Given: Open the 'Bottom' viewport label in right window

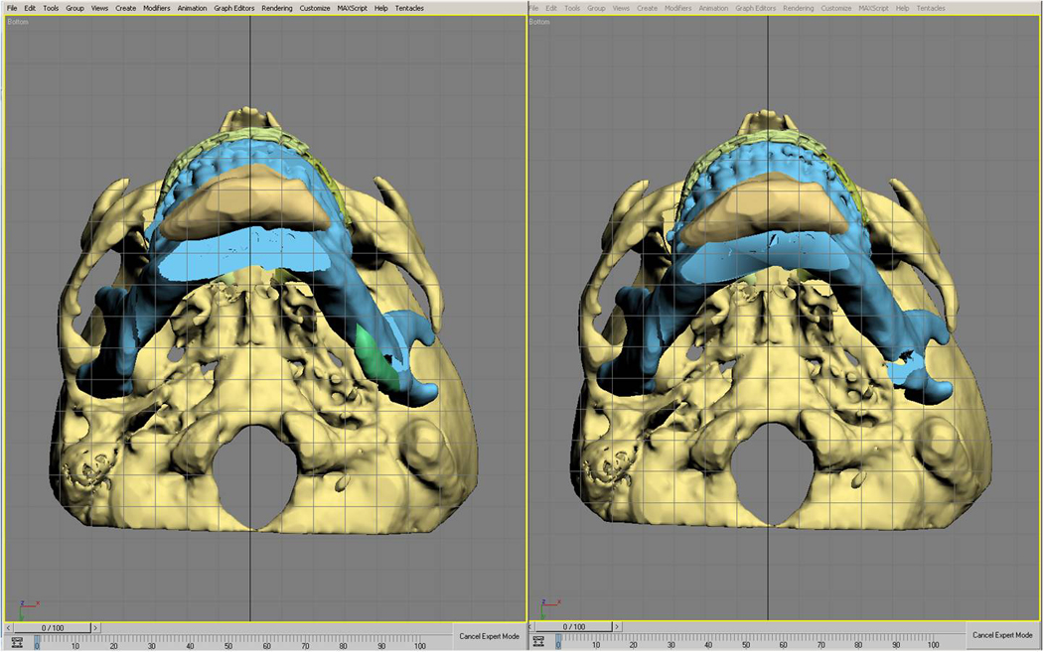Looking at the screenshot, I should (x=541, y=20).
